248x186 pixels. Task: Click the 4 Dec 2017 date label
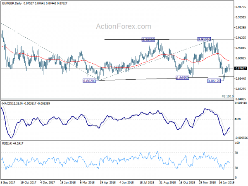click(x=48, y=182)
